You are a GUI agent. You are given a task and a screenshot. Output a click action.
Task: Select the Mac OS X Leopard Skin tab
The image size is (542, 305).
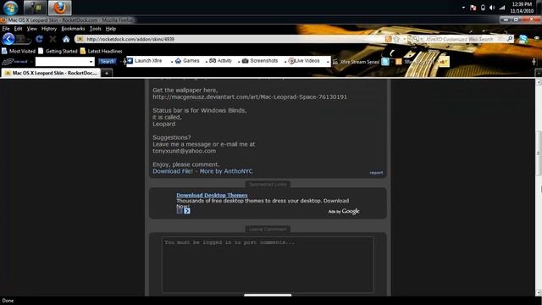pos(51,73)
